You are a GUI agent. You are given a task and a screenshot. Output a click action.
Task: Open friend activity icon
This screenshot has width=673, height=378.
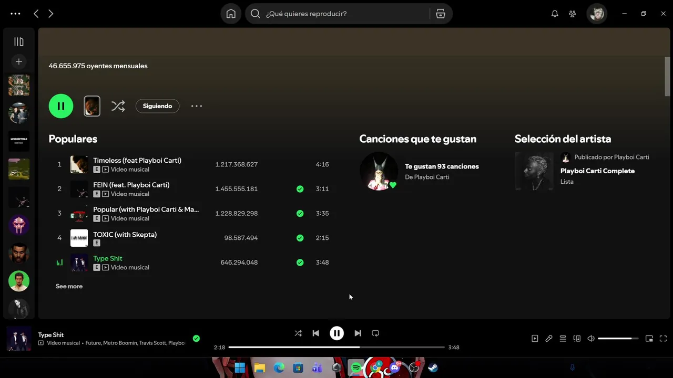point(573,14)
